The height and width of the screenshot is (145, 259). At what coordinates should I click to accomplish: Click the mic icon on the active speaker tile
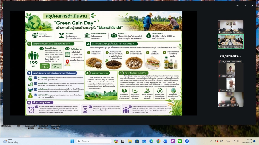pyautogui.click(x=220, y=47)
